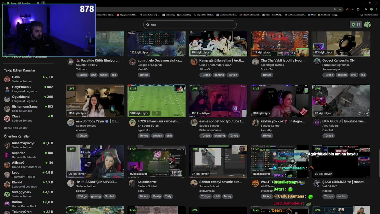
Task: Click Mekip tag under Tedy stream
Action: pyautogui.click(x=157, y=196)
